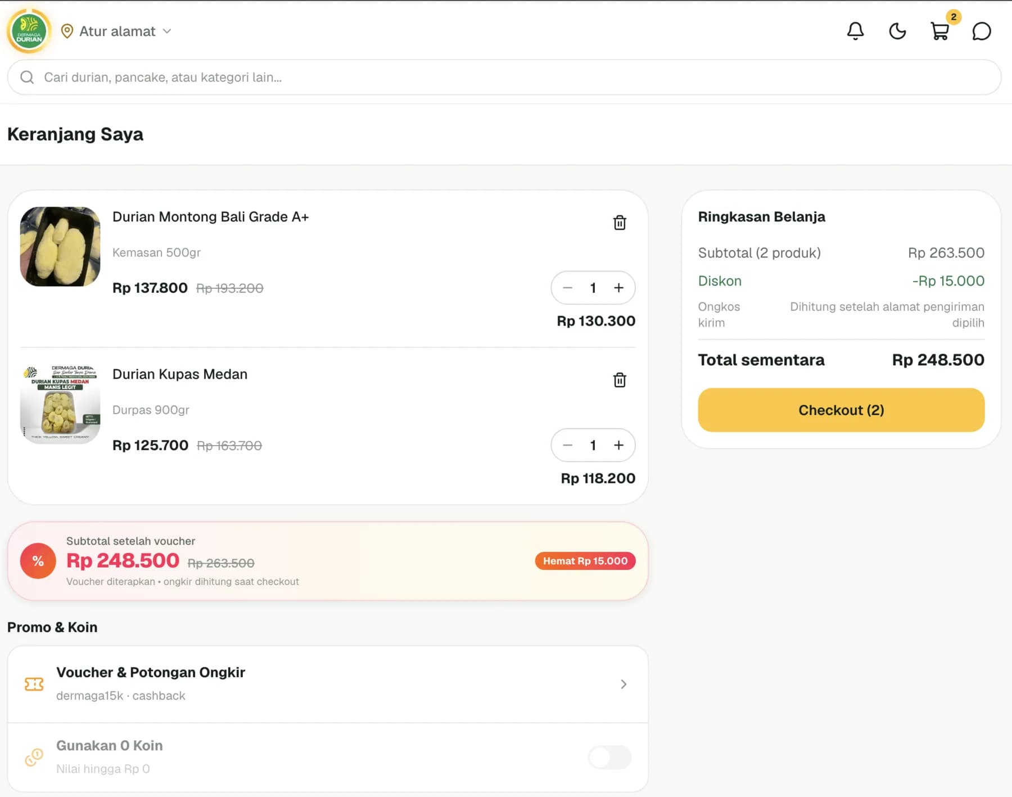The height and width of the screenshot is (797, 1012).
Task: Click dermaga15k cashback voucher text
Action: point(121,696)
